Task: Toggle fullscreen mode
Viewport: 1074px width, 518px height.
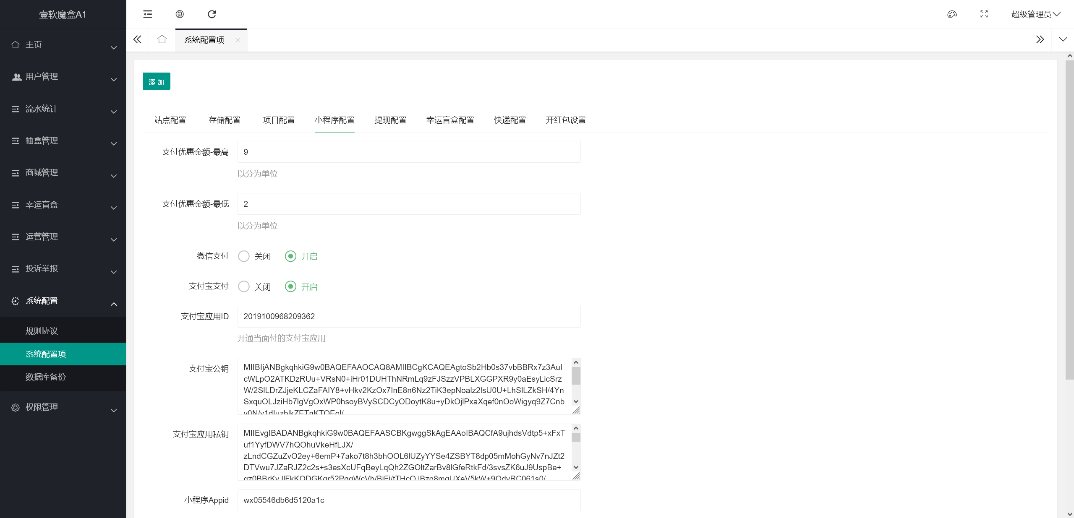Action: click(984, 14)
